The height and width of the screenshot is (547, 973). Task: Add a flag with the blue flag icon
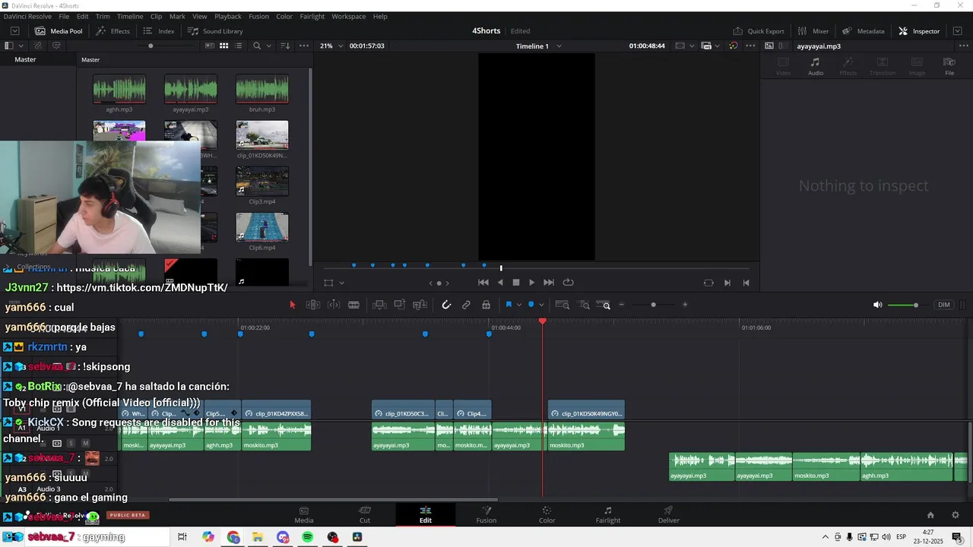(509, 305)
